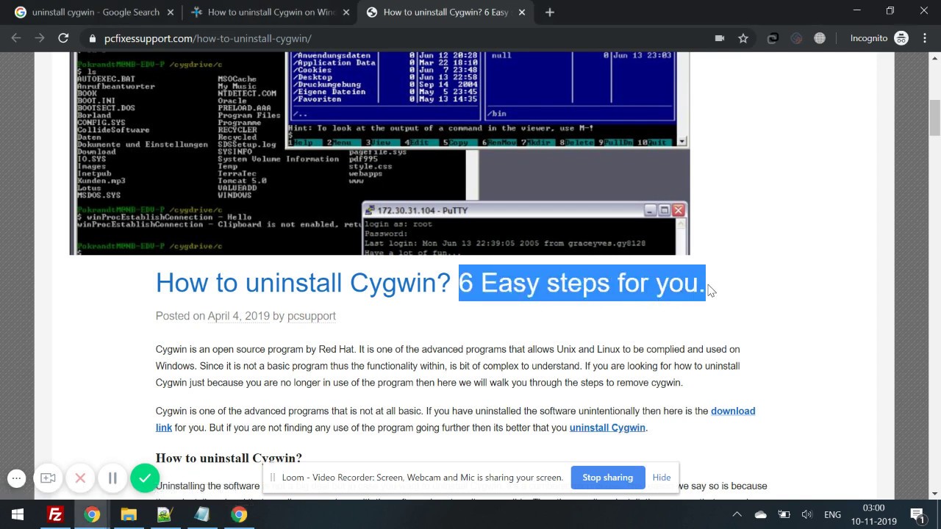Open the notepad app taskbar icon
Screen dimensions: 941x529
(202, 514)
